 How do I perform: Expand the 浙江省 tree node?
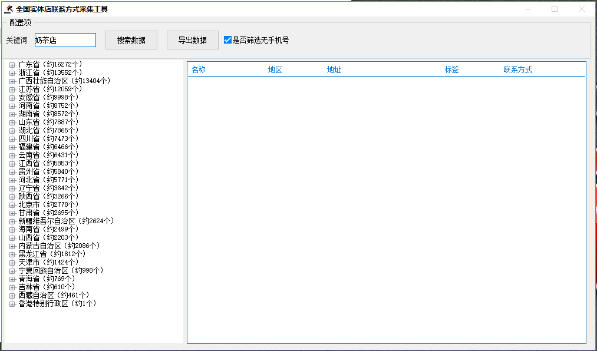tap(12, 72)
